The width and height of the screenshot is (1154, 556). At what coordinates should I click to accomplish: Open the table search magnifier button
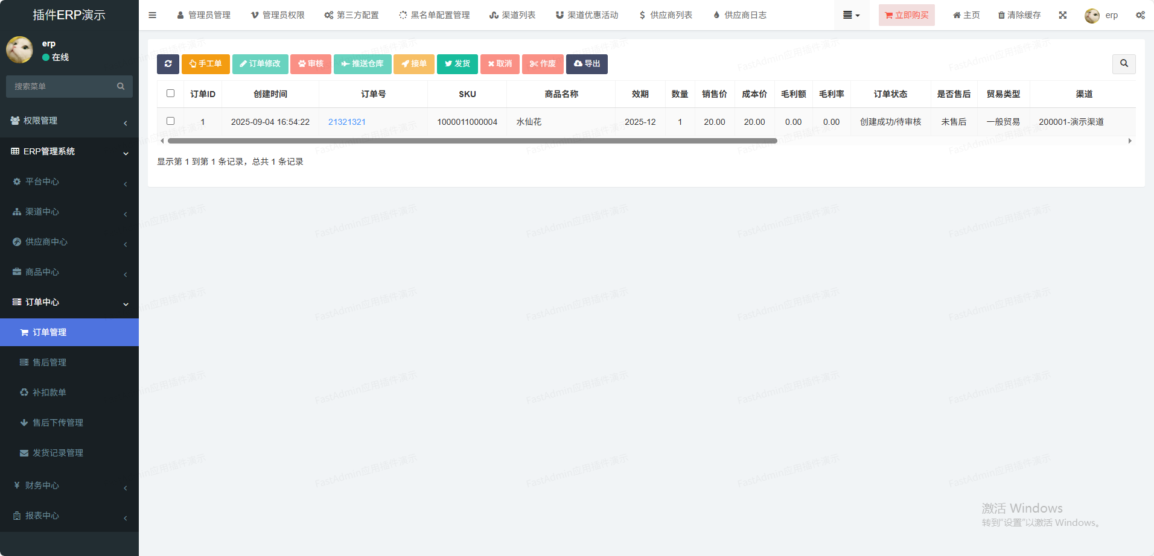(x=1124, y=64)
